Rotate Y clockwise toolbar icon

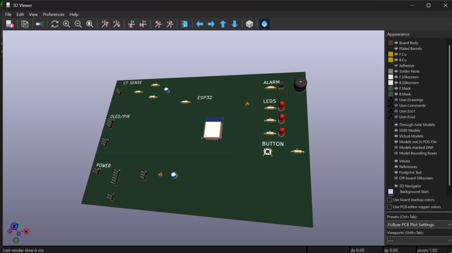click(x=131, y=24)
